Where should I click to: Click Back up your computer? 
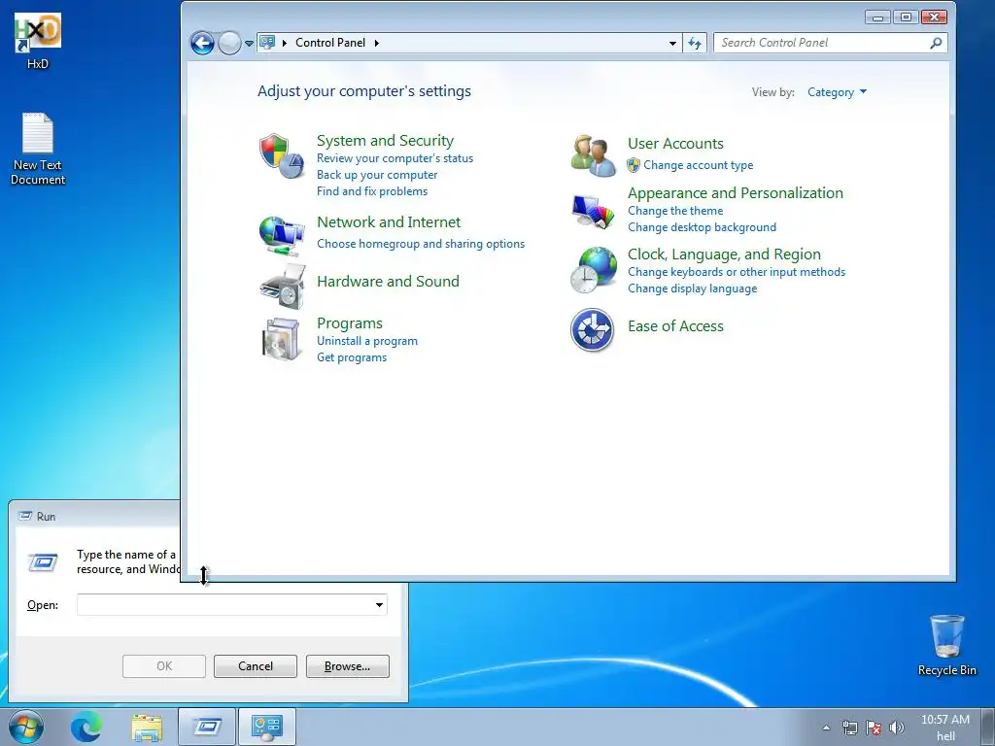point(377,175)
